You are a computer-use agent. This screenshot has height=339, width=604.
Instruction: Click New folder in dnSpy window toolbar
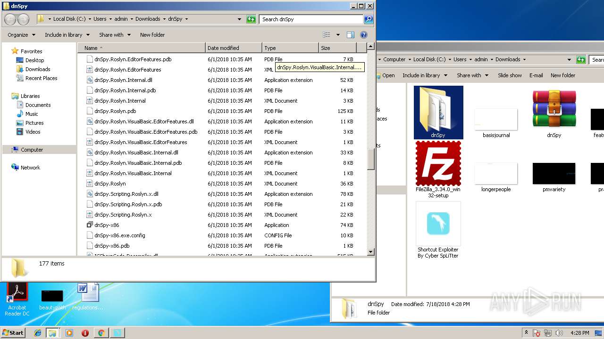pos(152,35)
